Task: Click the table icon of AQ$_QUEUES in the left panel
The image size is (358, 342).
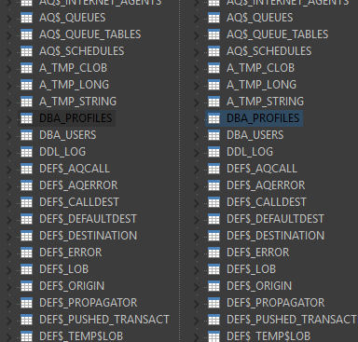Action: (x=26, y=18)
